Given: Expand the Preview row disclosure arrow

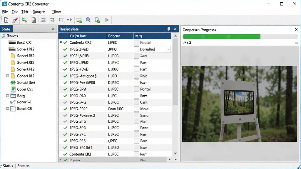Looking at the screenshot, I should click(x=61, y=160).
